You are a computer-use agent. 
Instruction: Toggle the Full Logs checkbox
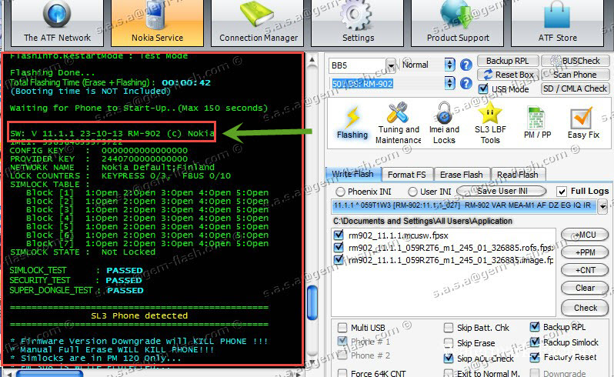tap(562, 191)
